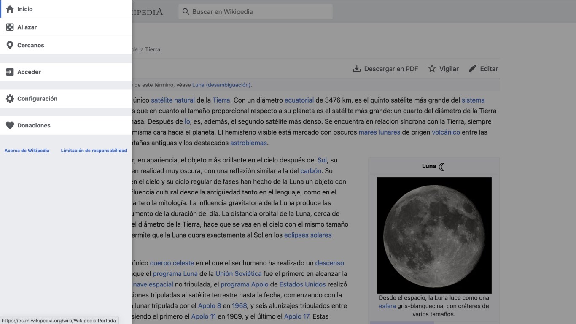Focus the Buscar en Wikipedia search field
Image resolution: width=576 pixels, height=324 pixels.
coord(256,12)
